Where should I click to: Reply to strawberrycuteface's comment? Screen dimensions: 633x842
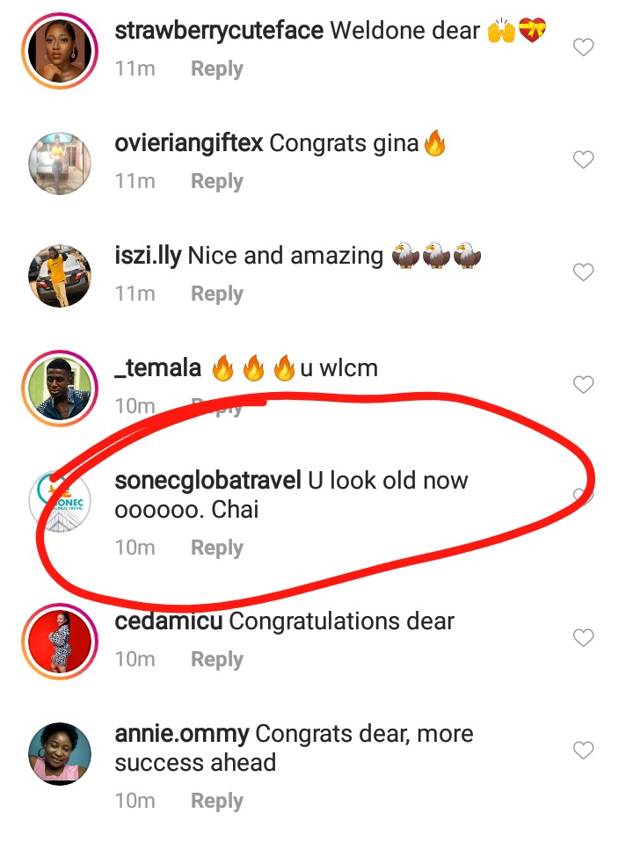216,69
